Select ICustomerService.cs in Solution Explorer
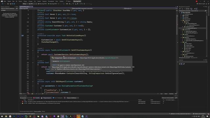 (190, 36)
